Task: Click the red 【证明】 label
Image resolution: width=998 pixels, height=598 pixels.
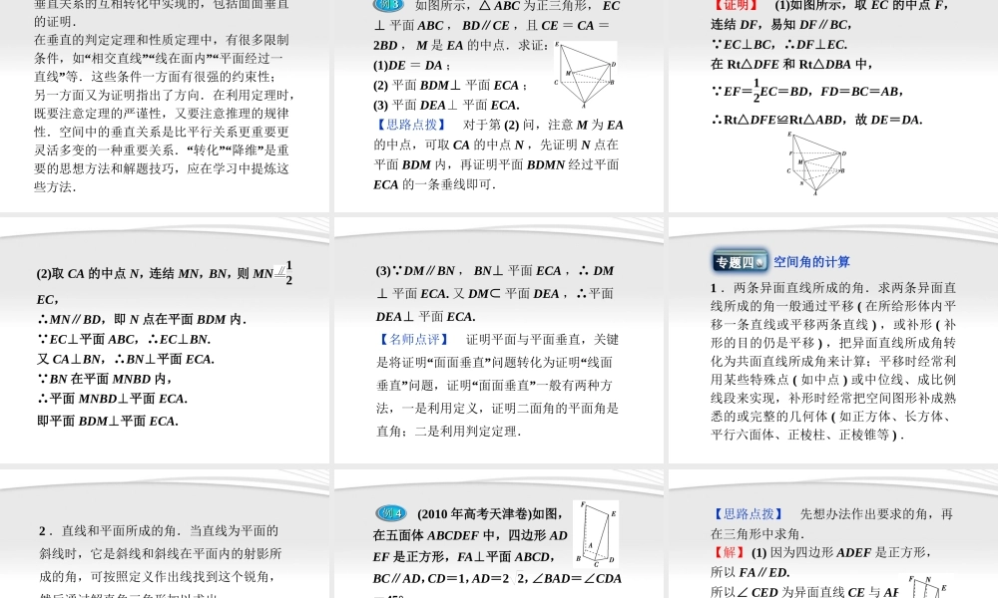Action: coord(736,5)
